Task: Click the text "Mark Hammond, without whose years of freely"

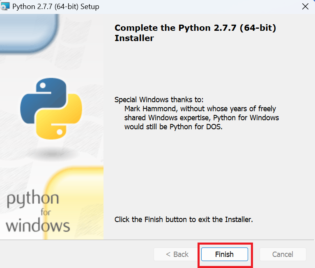Action: (200, 109)
